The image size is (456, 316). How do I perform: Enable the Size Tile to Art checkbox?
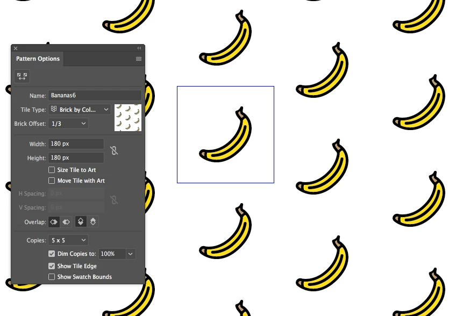(52, 170)
